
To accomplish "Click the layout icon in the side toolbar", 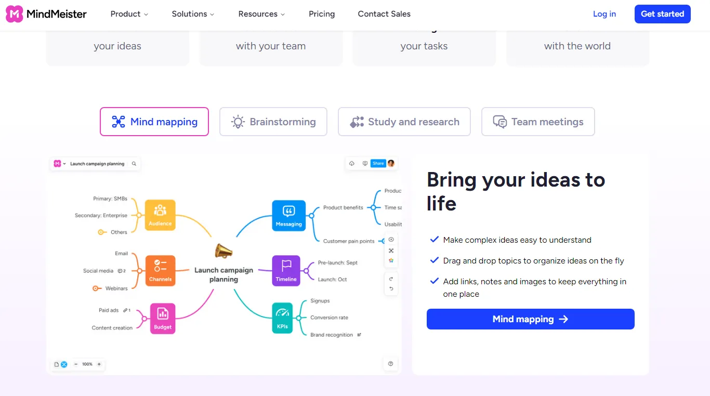I will [x=391, y=250].
